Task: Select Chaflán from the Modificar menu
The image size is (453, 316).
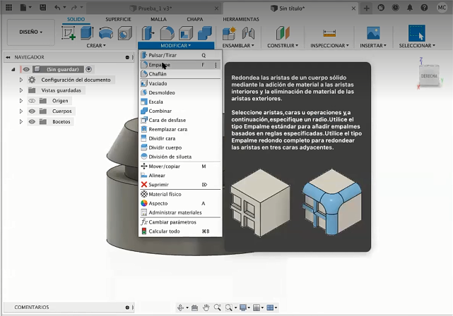Action: [157, 73]
